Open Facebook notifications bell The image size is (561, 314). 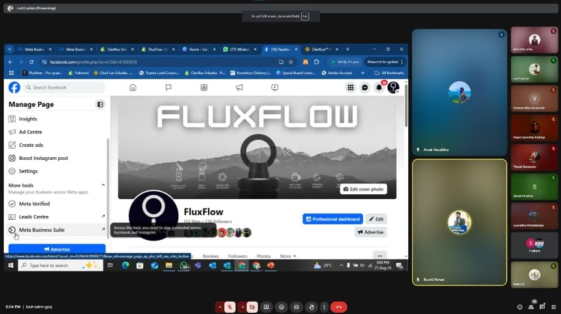tap(379, 87)
